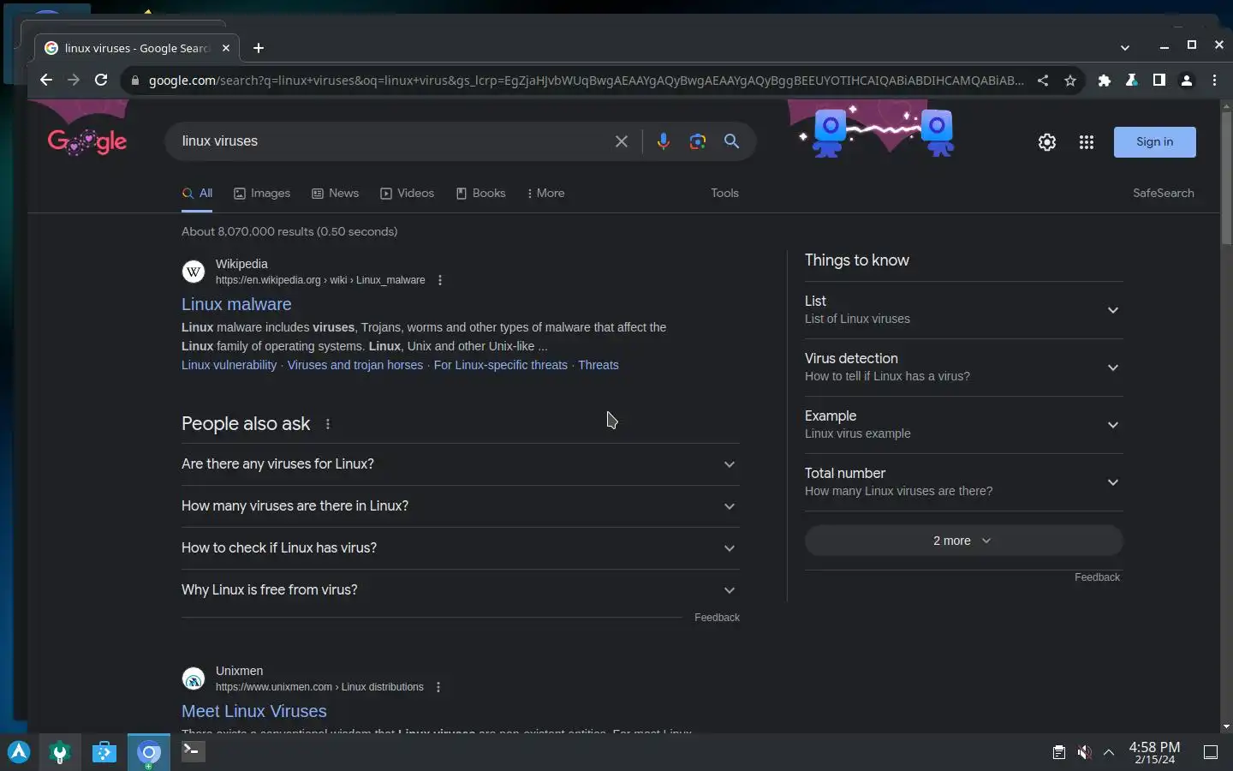Reload the Google search page

101,80
